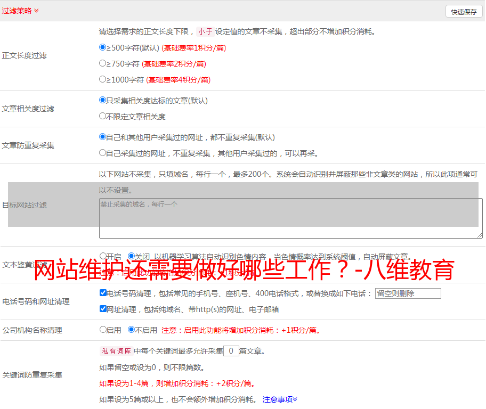The width and height of the screenshot is (486, 409).
Task: Click 基础费率1积分/篇 red text
Action: coord(194,48)
